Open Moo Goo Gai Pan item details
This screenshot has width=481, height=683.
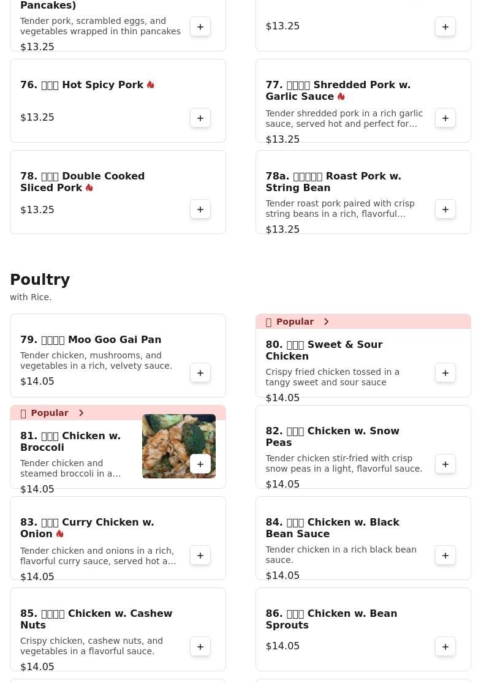coord(91,340)
